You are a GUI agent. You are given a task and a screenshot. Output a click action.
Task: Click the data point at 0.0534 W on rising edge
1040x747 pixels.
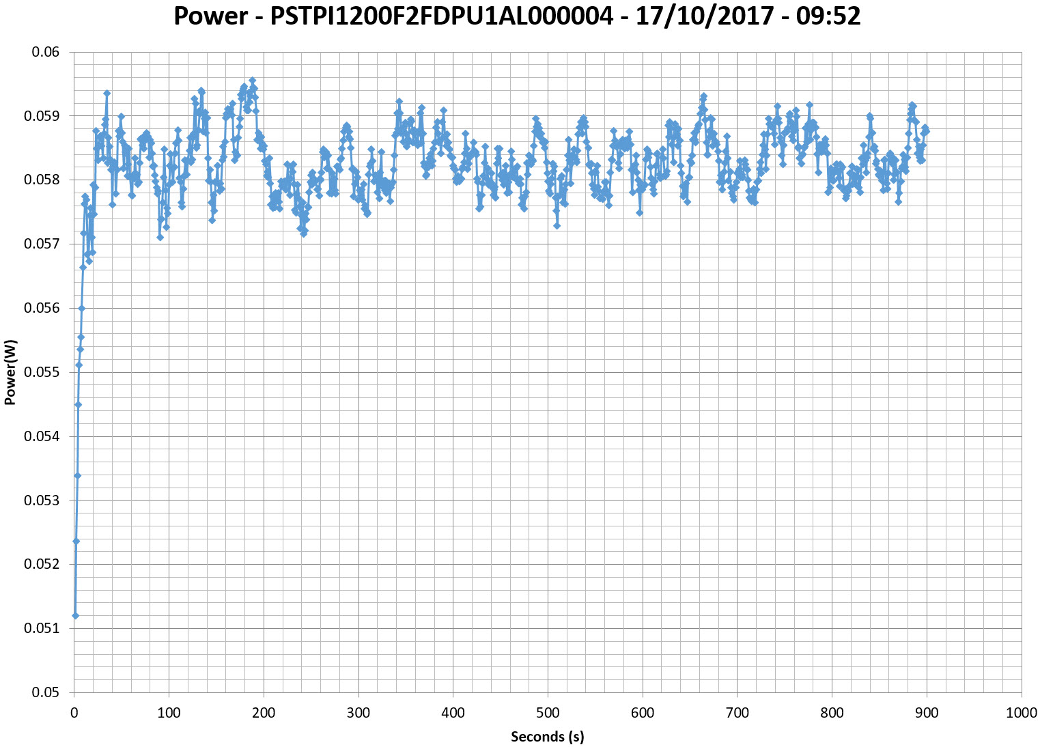pyautogui.click(x=77, y=476)
